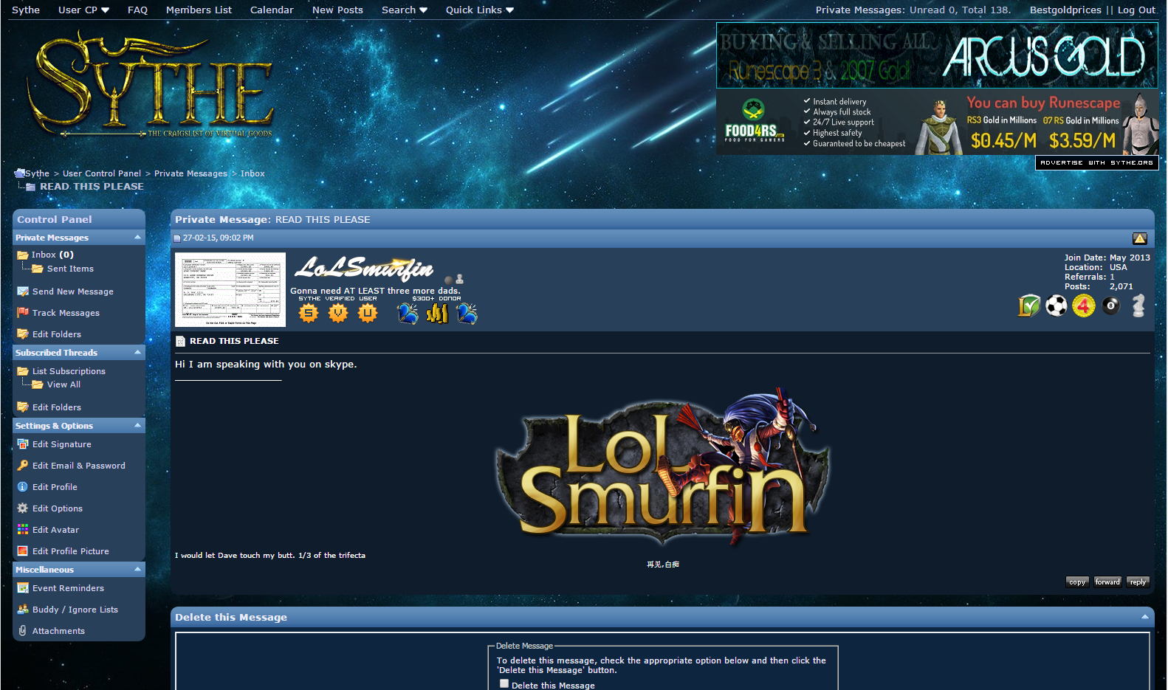Image resolution: width=1168 pixels, height=690 pixels.
Task: Open the Private Messages notification link
Action: 859,10
